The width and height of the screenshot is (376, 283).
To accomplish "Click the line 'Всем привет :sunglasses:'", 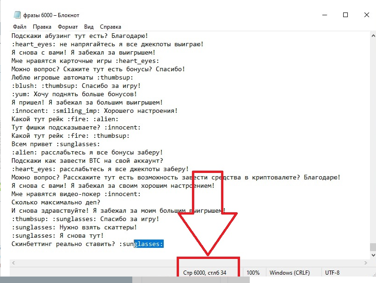I will pos(55,144).
